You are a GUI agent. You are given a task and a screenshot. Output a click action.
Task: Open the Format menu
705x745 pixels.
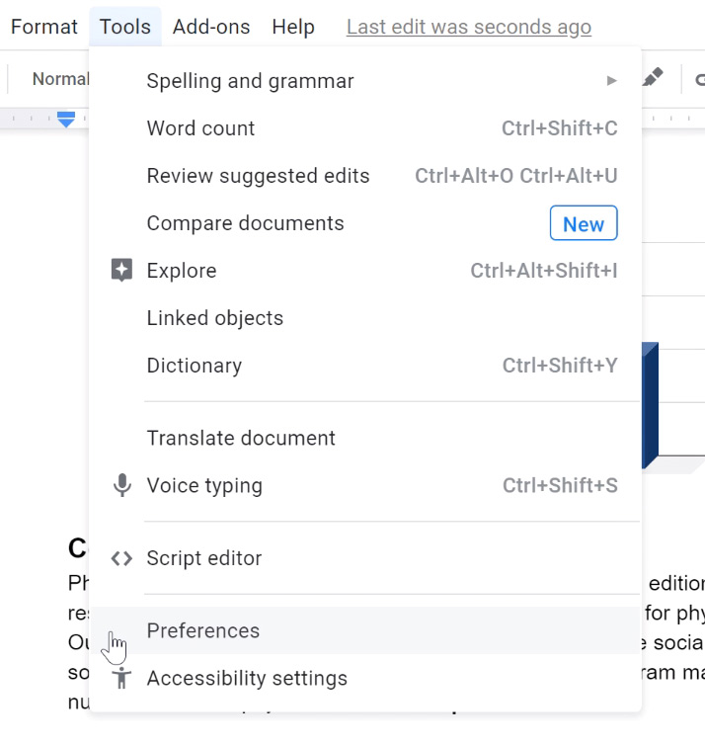[x=44, y=27]
